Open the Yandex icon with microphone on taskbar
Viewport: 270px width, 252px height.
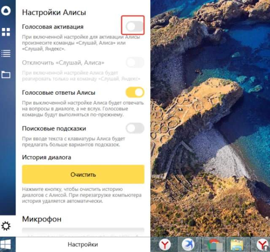click(x=263, y=245)
